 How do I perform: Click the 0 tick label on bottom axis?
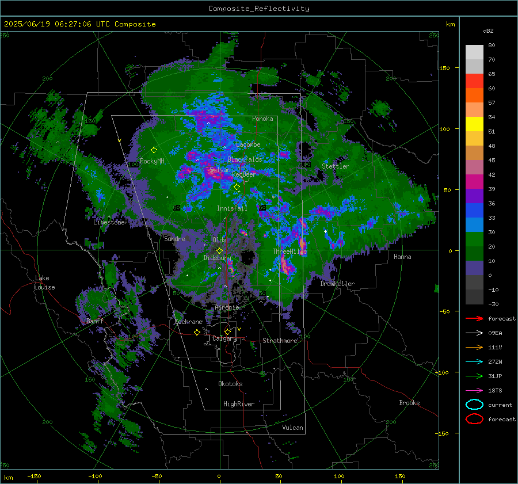[x=219, y=476]
